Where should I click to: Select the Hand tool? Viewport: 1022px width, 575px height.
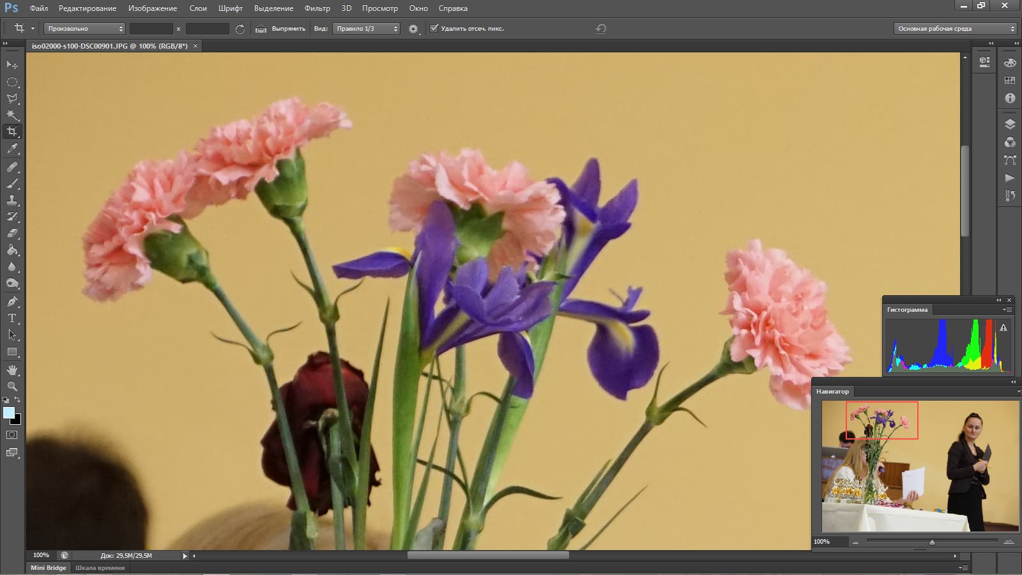(x=12, y=370)
